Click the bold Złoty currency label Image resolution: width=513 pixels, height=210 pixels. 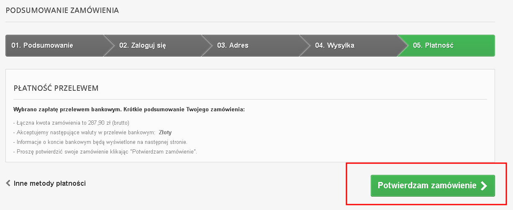165,133
